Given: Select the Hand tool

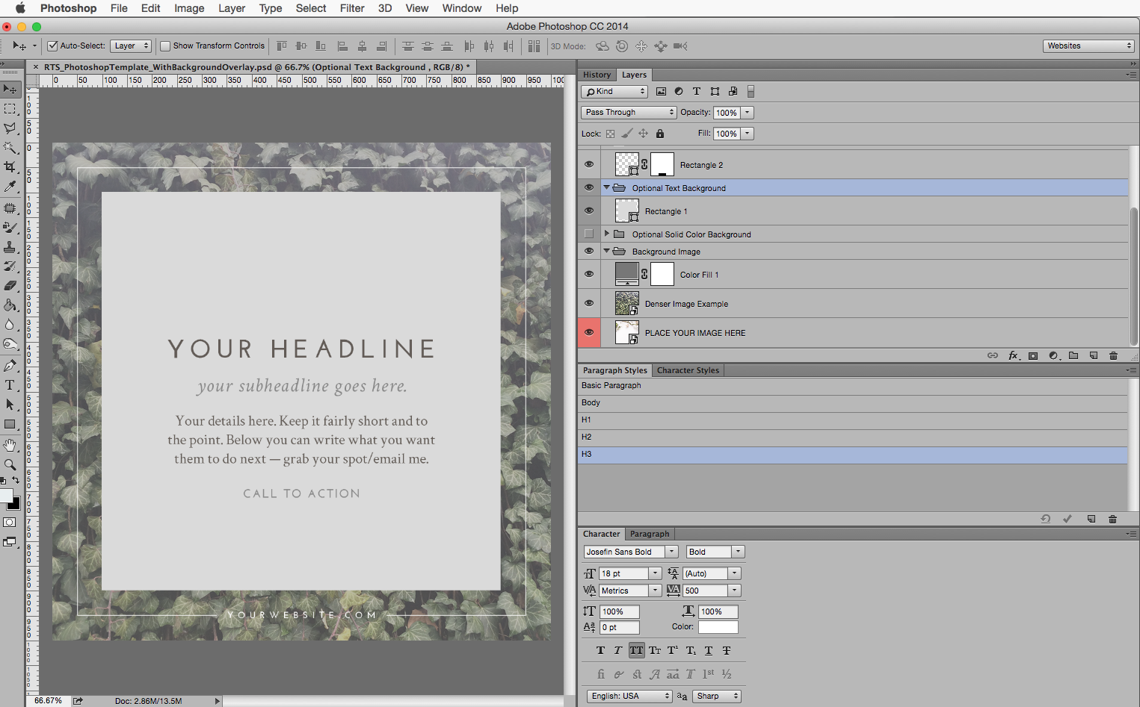Looking at the screenshot, I should coord(10,445).
